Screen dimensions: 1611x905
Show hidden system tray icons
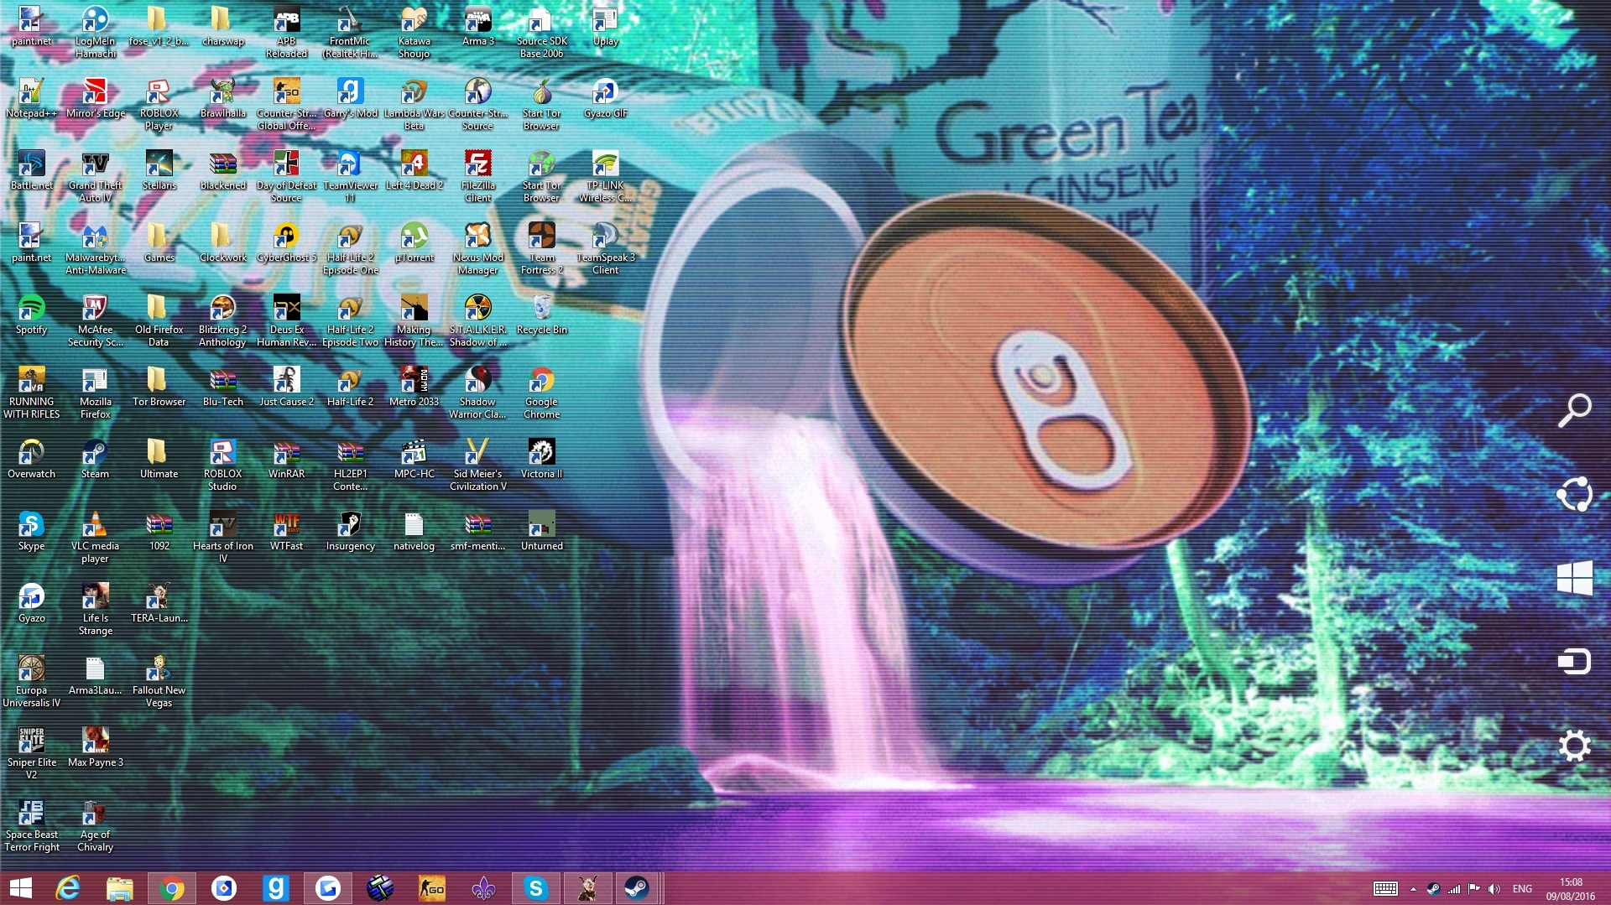point(1413,889)
